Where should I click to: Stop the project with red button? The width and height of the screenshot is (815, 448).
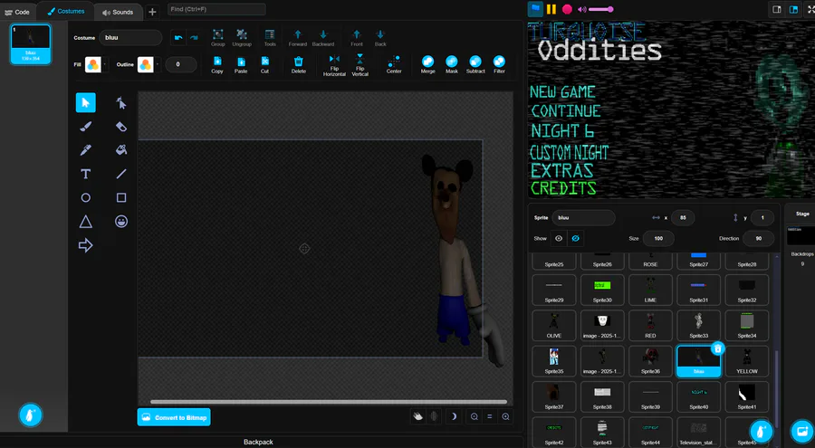(567, 9)
